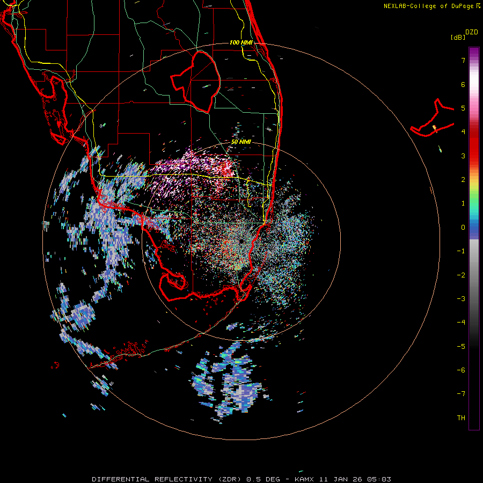Click the -2 value on color scale

coord(461,275)
